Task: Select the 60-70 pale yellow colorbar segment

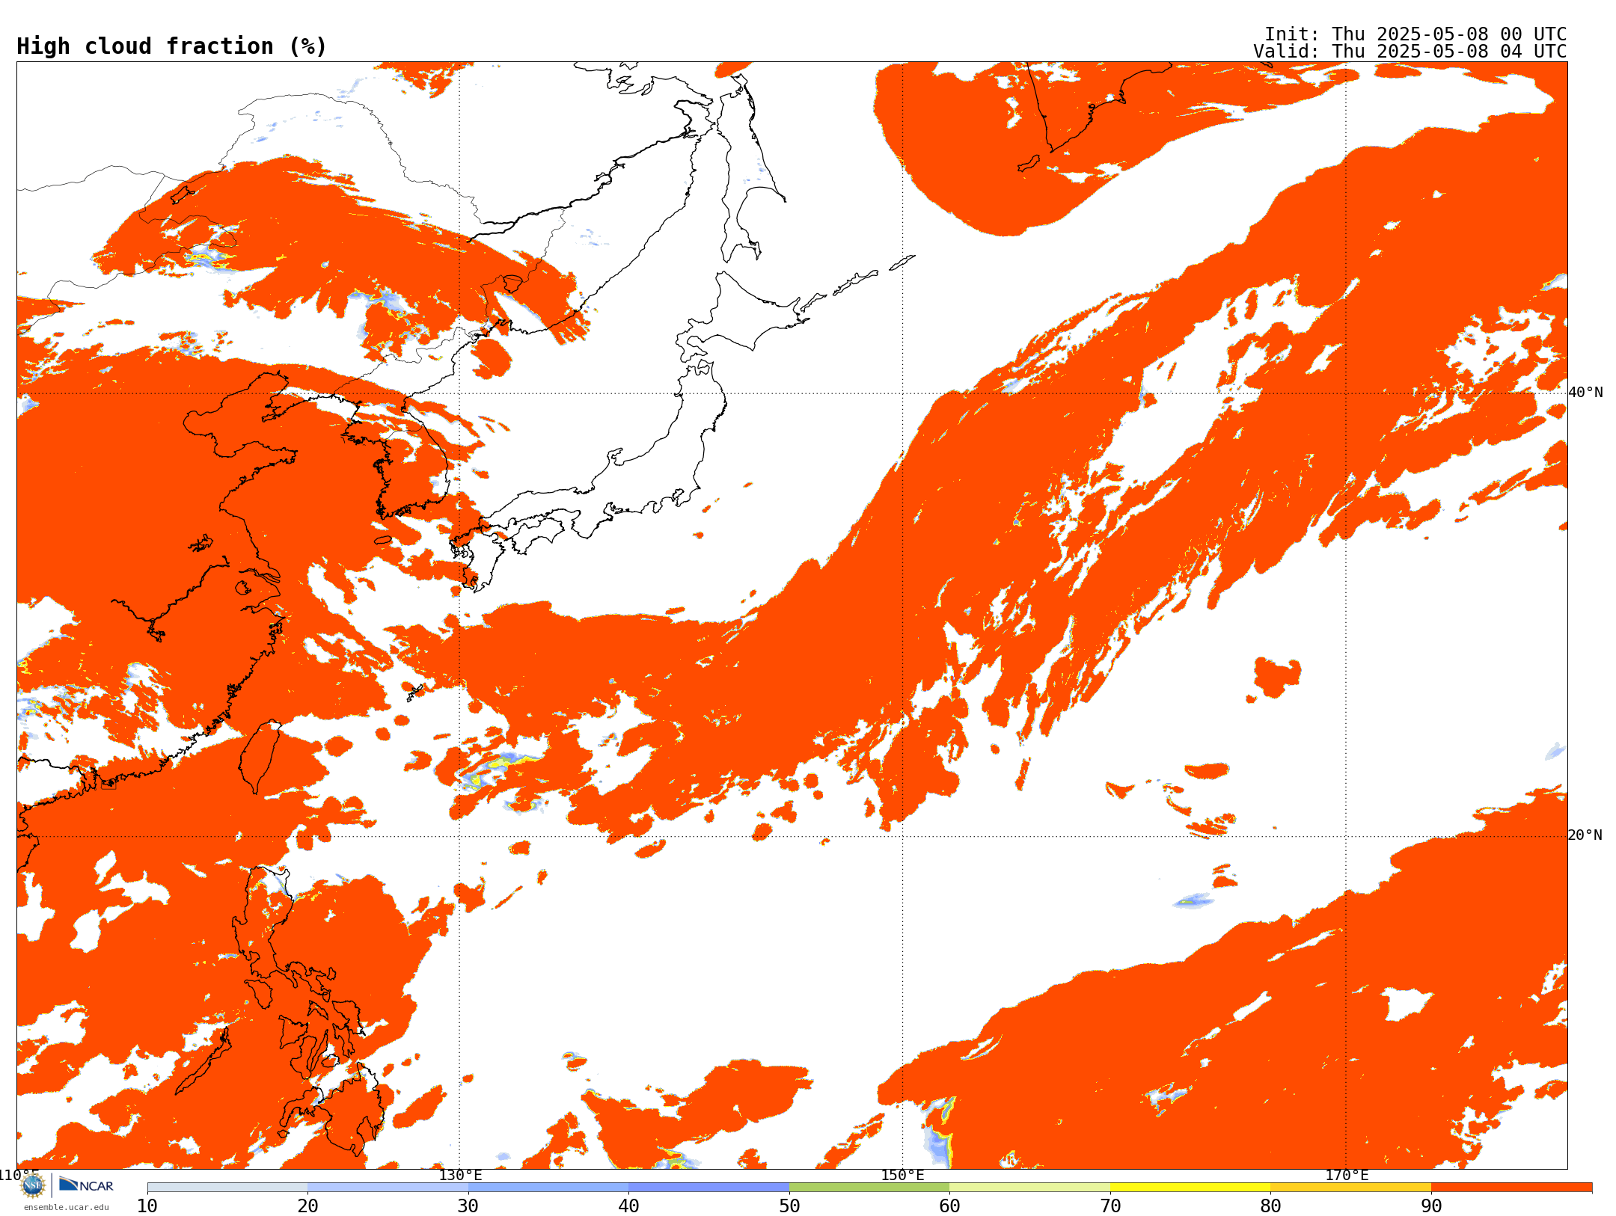Action: 1029,1188
